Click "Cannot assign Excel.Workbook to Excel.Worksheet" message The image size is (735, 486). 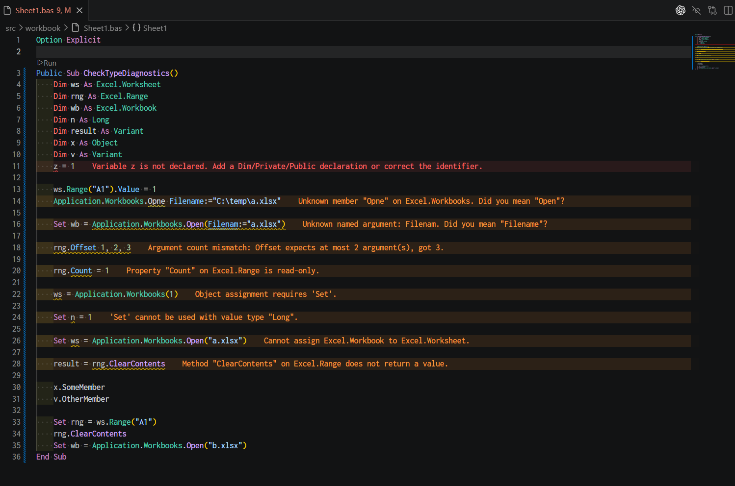point(367,341)
